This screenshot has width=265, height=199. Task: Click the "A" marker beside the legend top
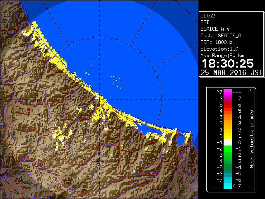252,90
